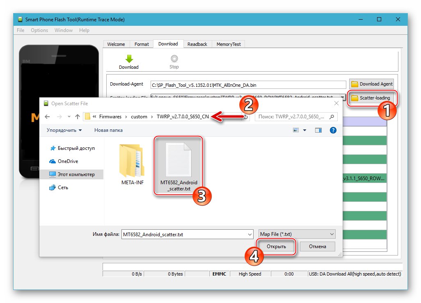
Task: Click the green Download arrow icon
Action: click(129, 59)
